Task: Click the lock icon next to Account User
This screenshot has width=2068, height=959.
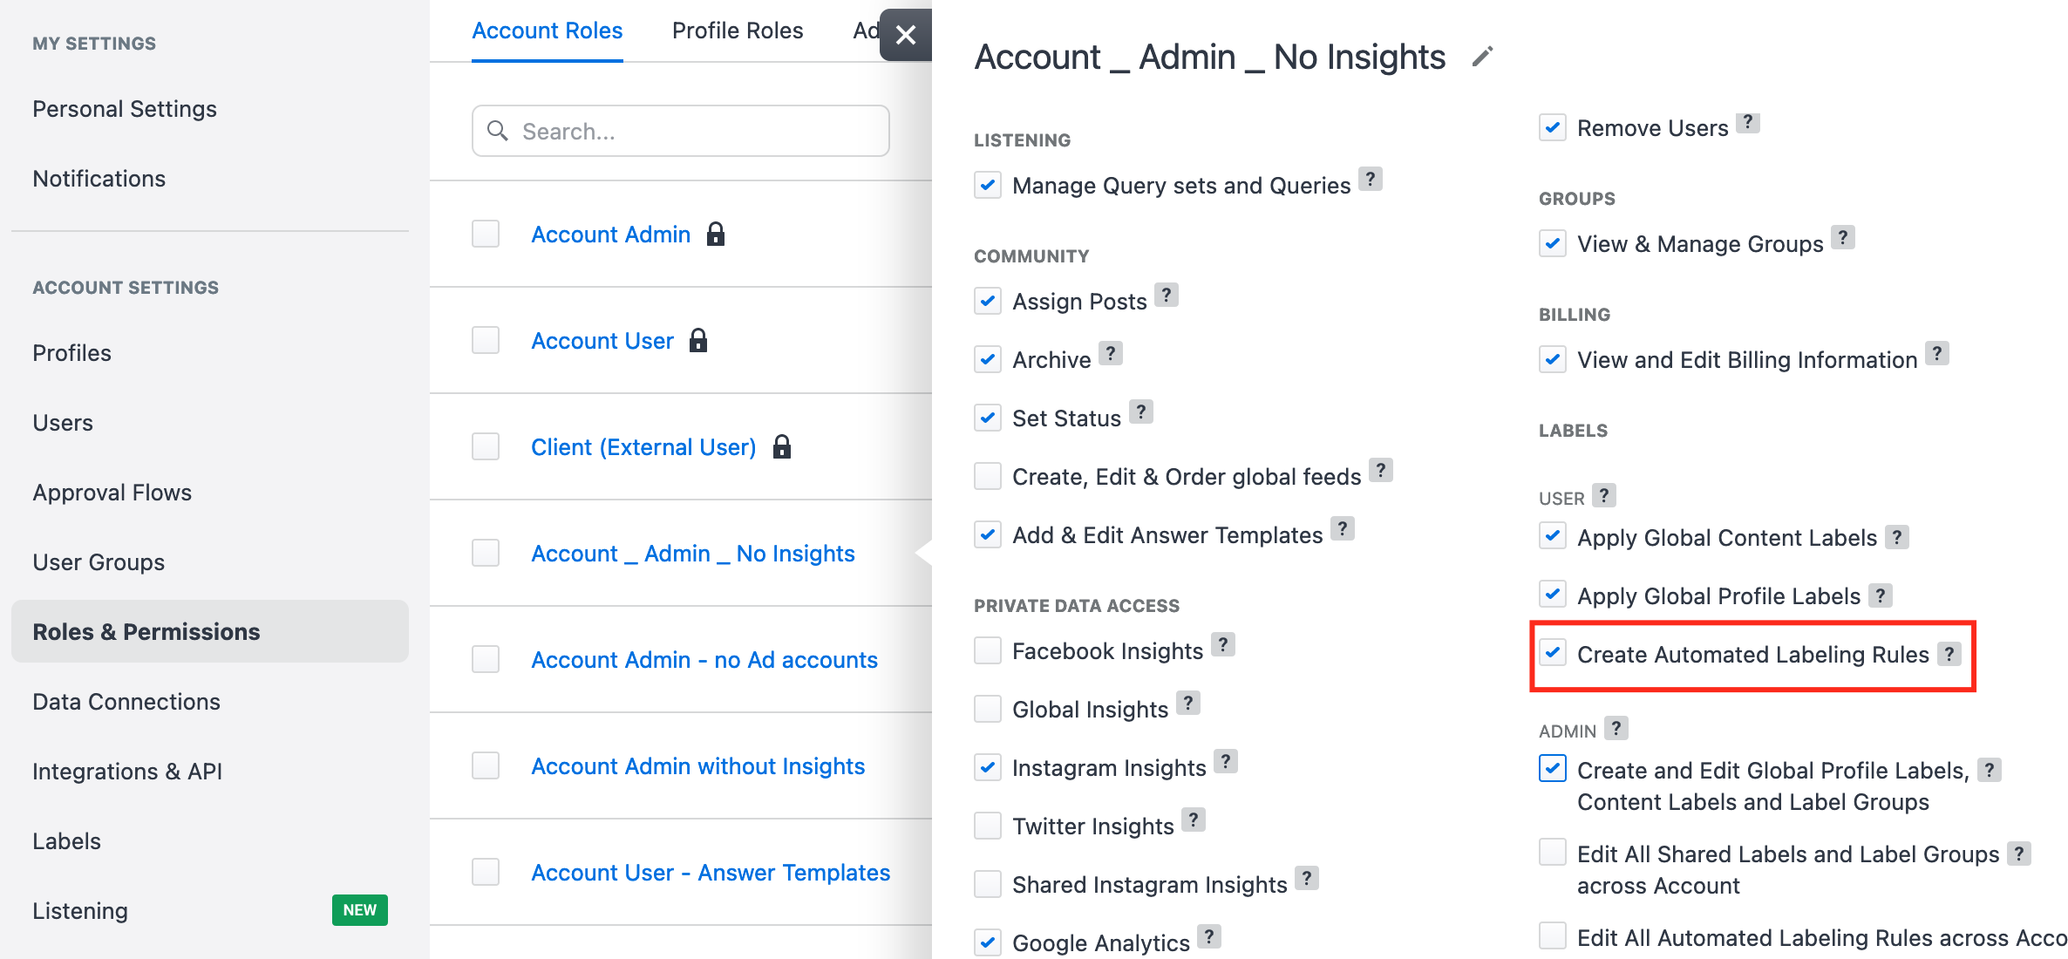Action: point(698,340)
